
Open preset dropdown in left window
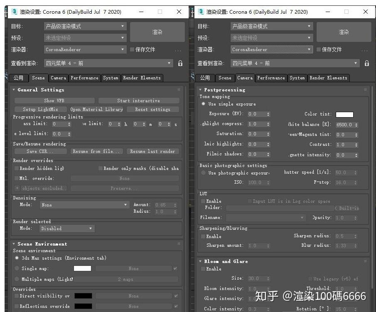(85, 38)
